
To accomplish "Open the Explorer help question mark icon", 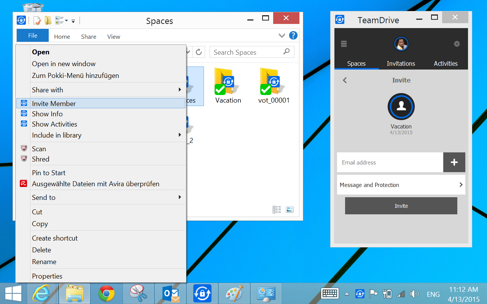I will [293, 36].
